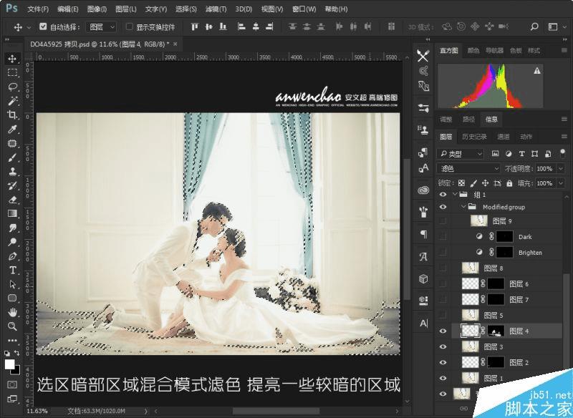Select the Hand tool
The width and height of the screenshot is (573, 418).
coord(12,312)
